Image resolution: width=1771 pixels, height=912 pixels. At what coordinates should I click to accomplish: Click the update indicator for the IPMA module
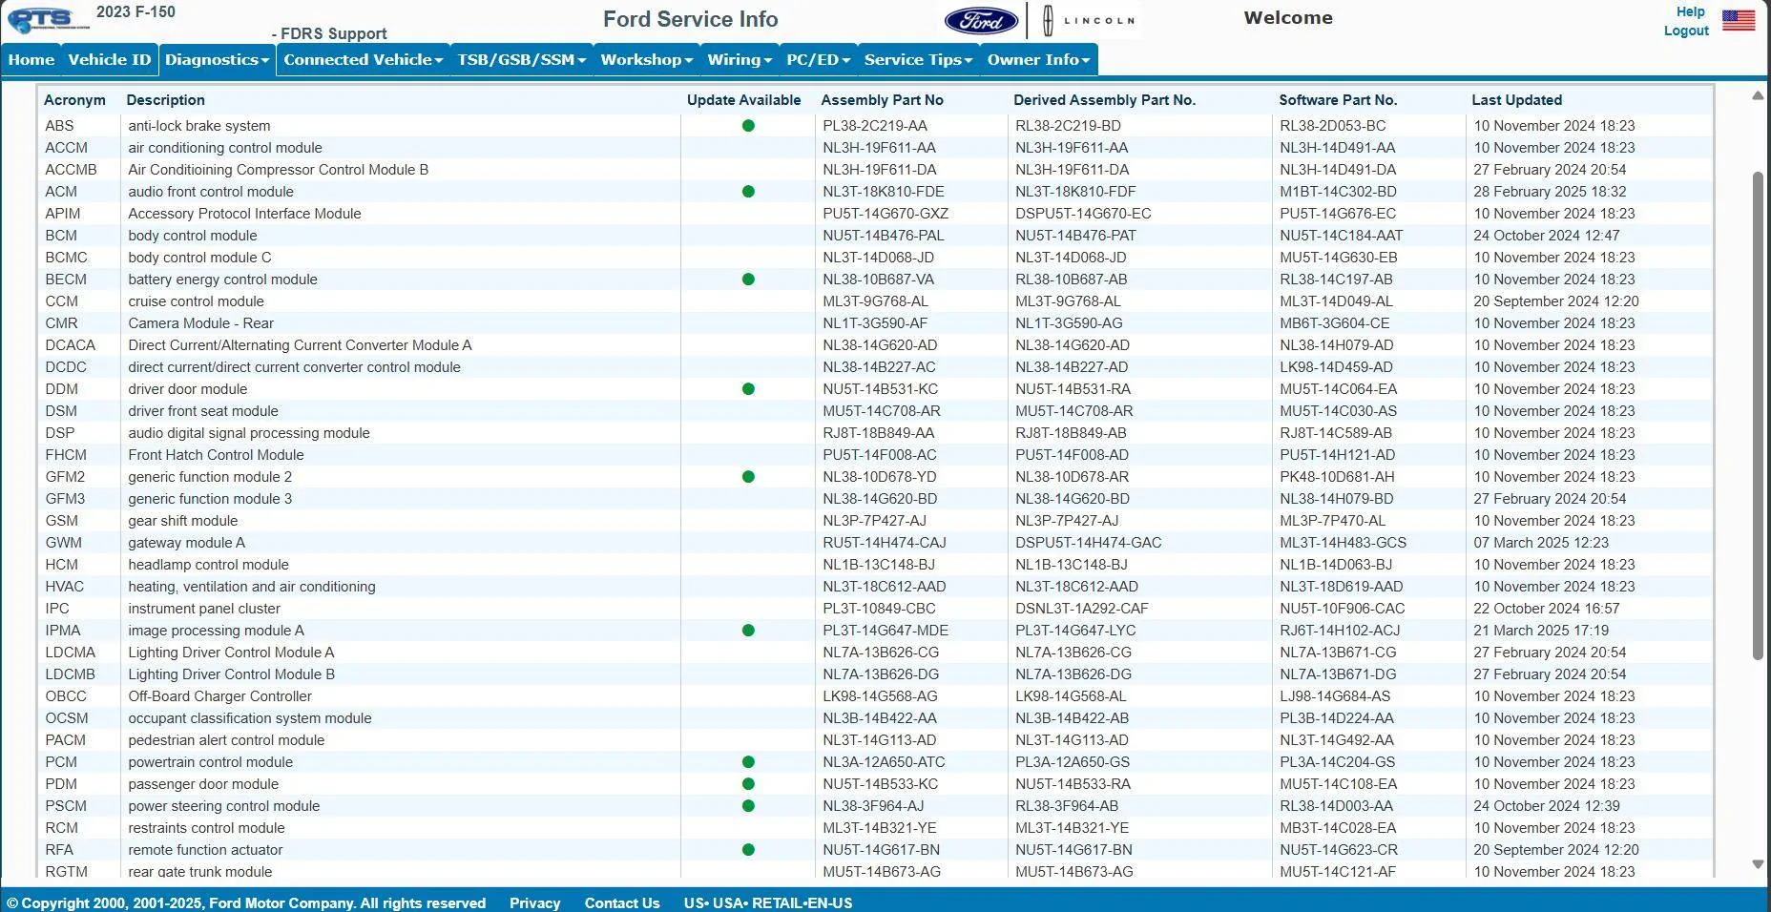pos(748,630)
